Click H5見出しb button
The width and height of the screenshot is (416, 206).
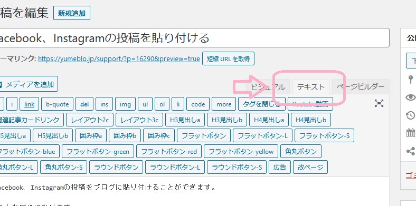tap(53, 136)
